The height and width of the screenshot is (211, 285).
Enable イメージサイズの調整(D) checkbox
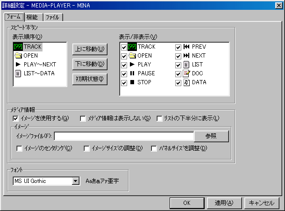[x=86, y=149]
